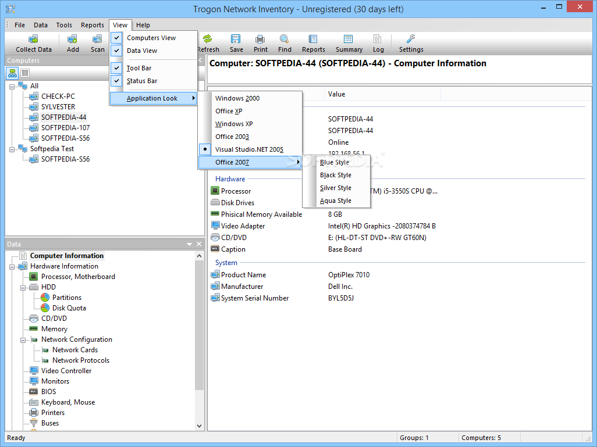The height and width of the screenshot is (447, 597).
Task: Toggle the Data View checkmark
Action: pos(117,50)
